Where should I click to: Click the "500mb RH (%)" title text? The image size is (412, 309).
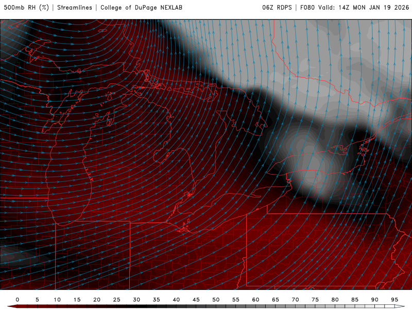tap(26, 8)
